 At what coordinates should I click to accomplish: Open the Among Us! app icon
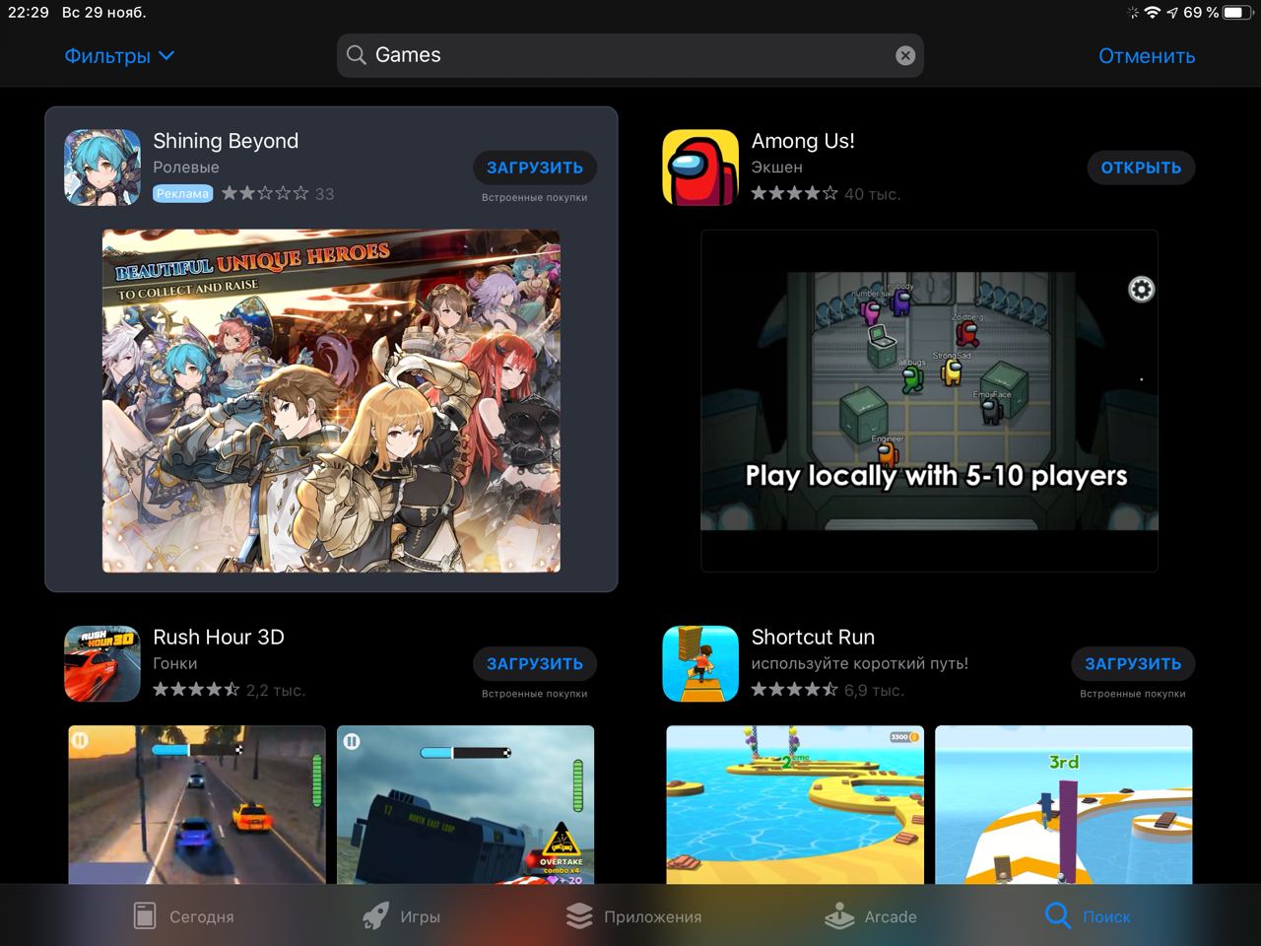click(700, 168)
